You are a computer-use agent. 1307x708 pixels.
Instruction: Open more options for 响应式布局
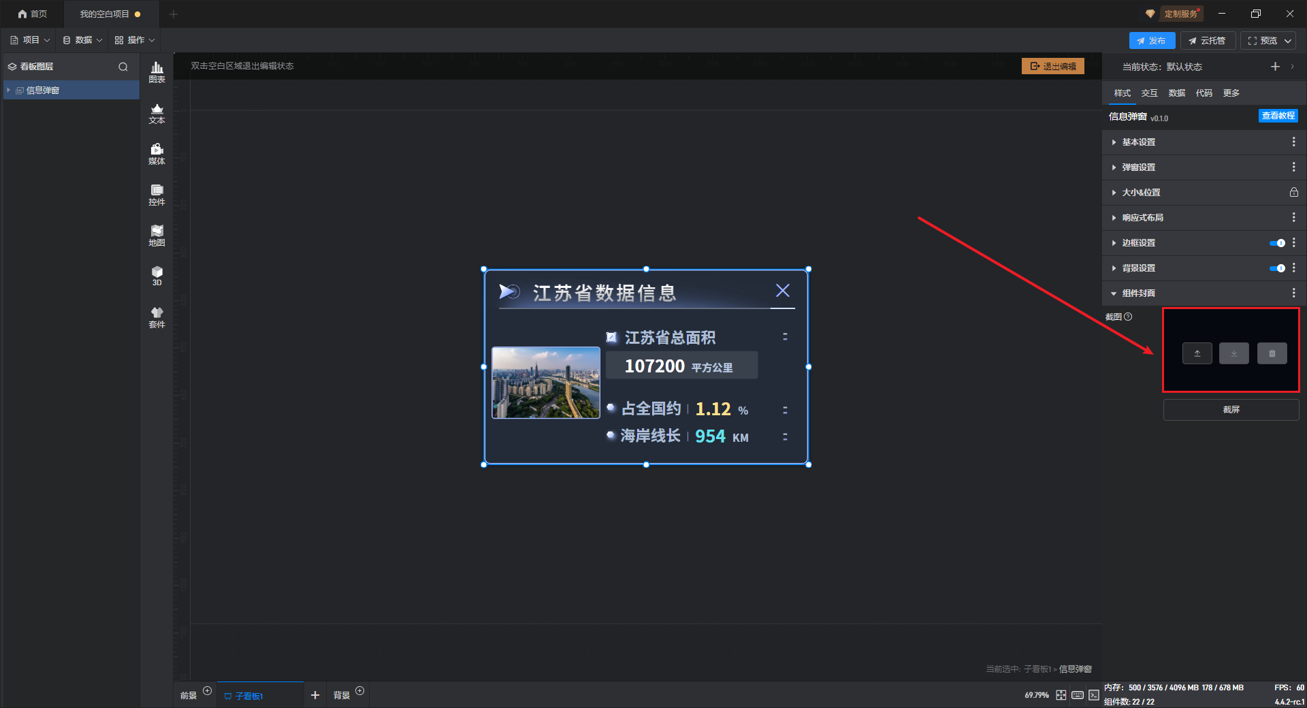pos(1294,217)
